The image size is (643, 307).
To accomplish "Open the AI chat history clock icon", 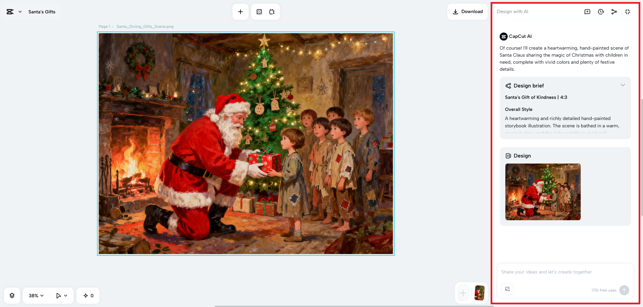I will pos(601,12).
